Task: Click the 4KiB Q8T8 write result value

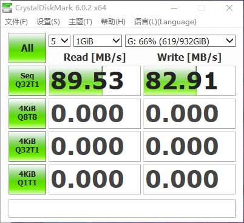Action: coord(189,114)
